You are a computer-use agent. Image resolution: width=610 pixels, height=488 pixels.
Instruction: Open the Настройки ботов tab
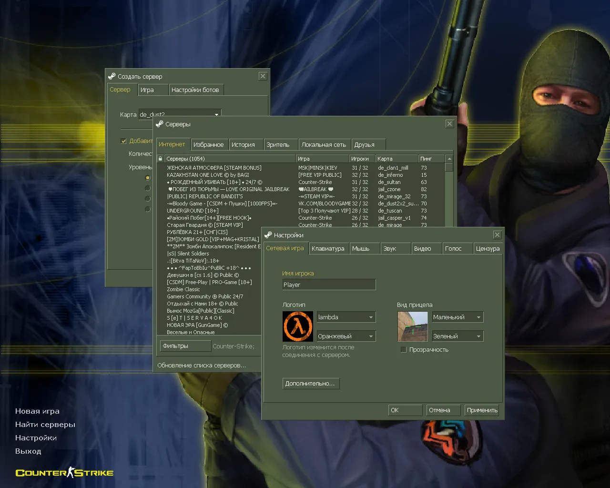pos(196,89)
